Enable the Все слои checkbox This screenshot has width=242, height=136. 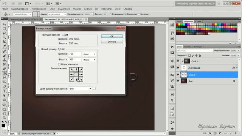pyautogui.click(x=139, y=14)
